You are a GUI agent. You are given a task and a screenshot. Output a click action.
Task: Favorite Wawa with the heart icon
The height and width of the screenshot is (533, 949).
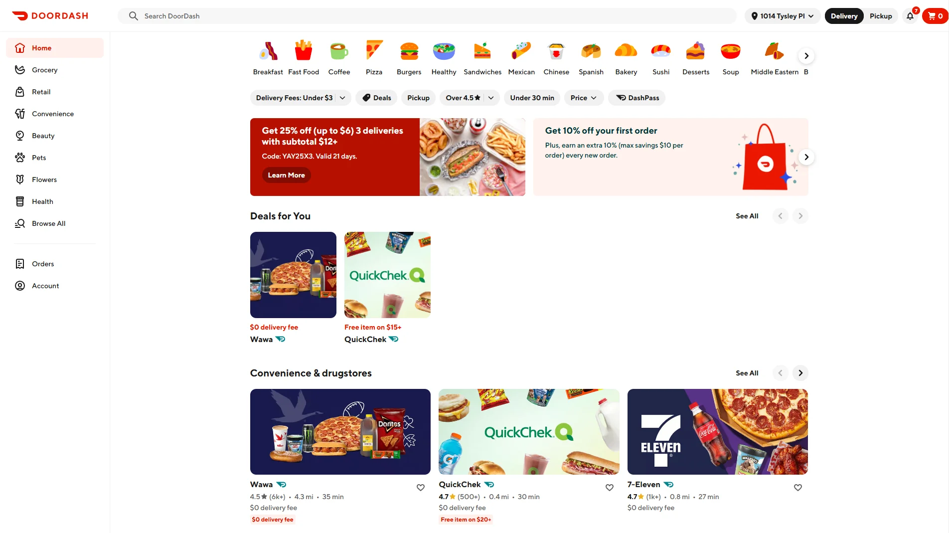tap(421, 488)
